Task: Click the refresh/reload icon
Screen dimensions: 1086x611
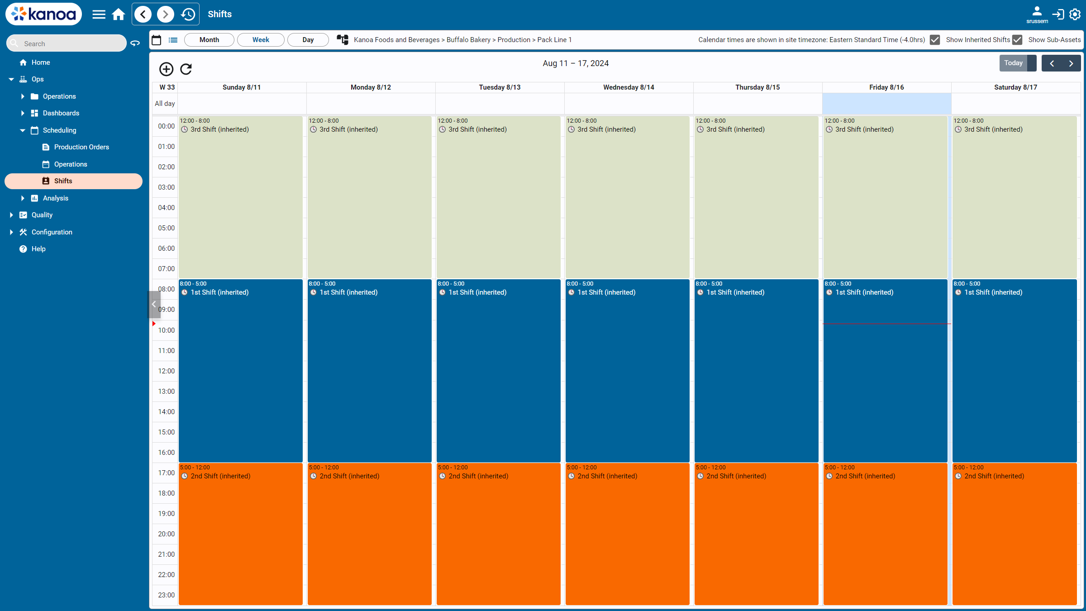Action: pyautogui.click(x=186, y=69)
